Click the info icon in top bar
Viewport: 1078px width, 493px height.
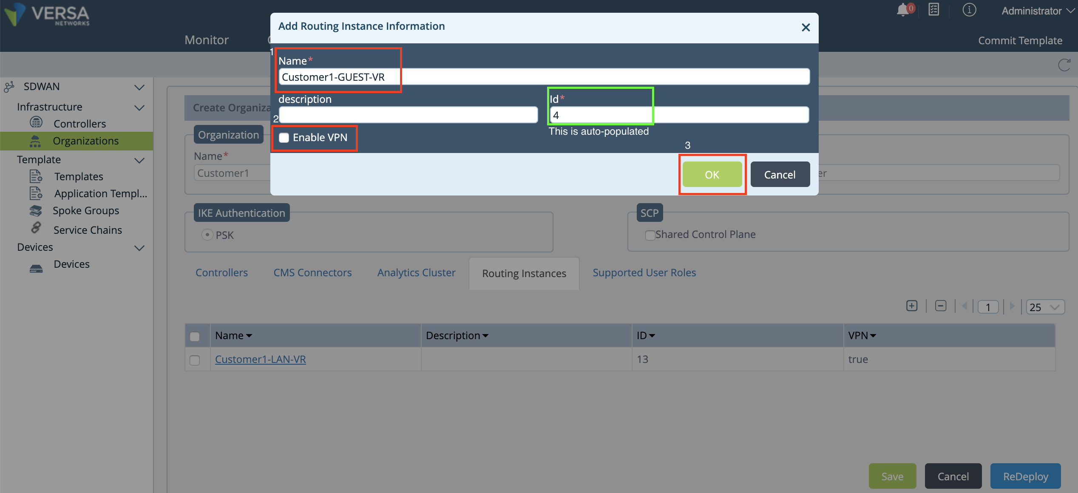click(x=969, y=10)
